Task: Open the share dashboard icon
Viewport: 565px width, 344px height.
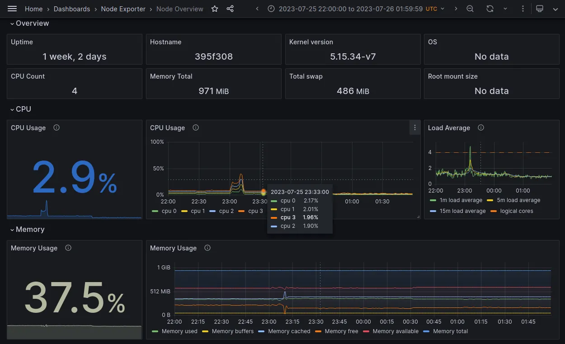Action: click(x=229, y=9)
